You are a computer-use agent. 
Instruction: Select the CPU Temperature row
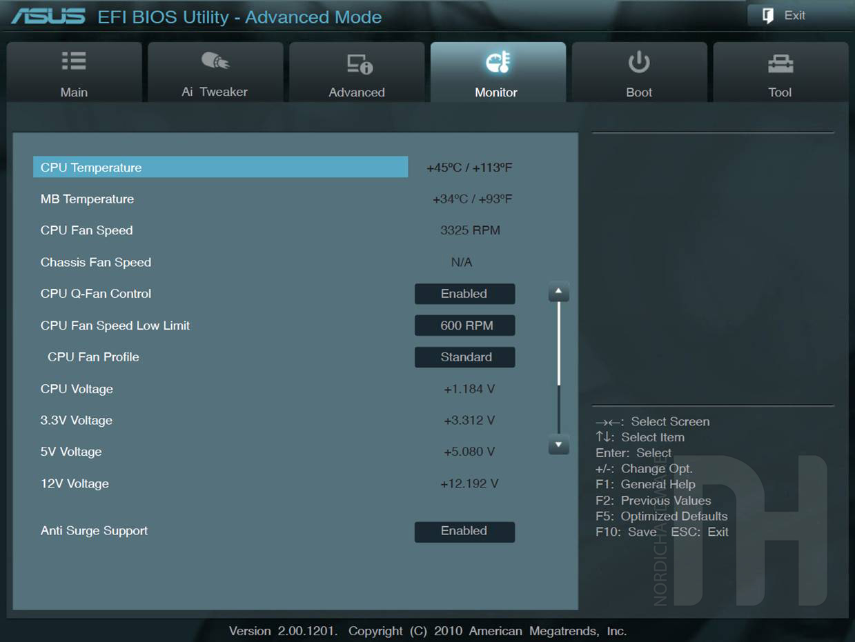tap(220, 168)
